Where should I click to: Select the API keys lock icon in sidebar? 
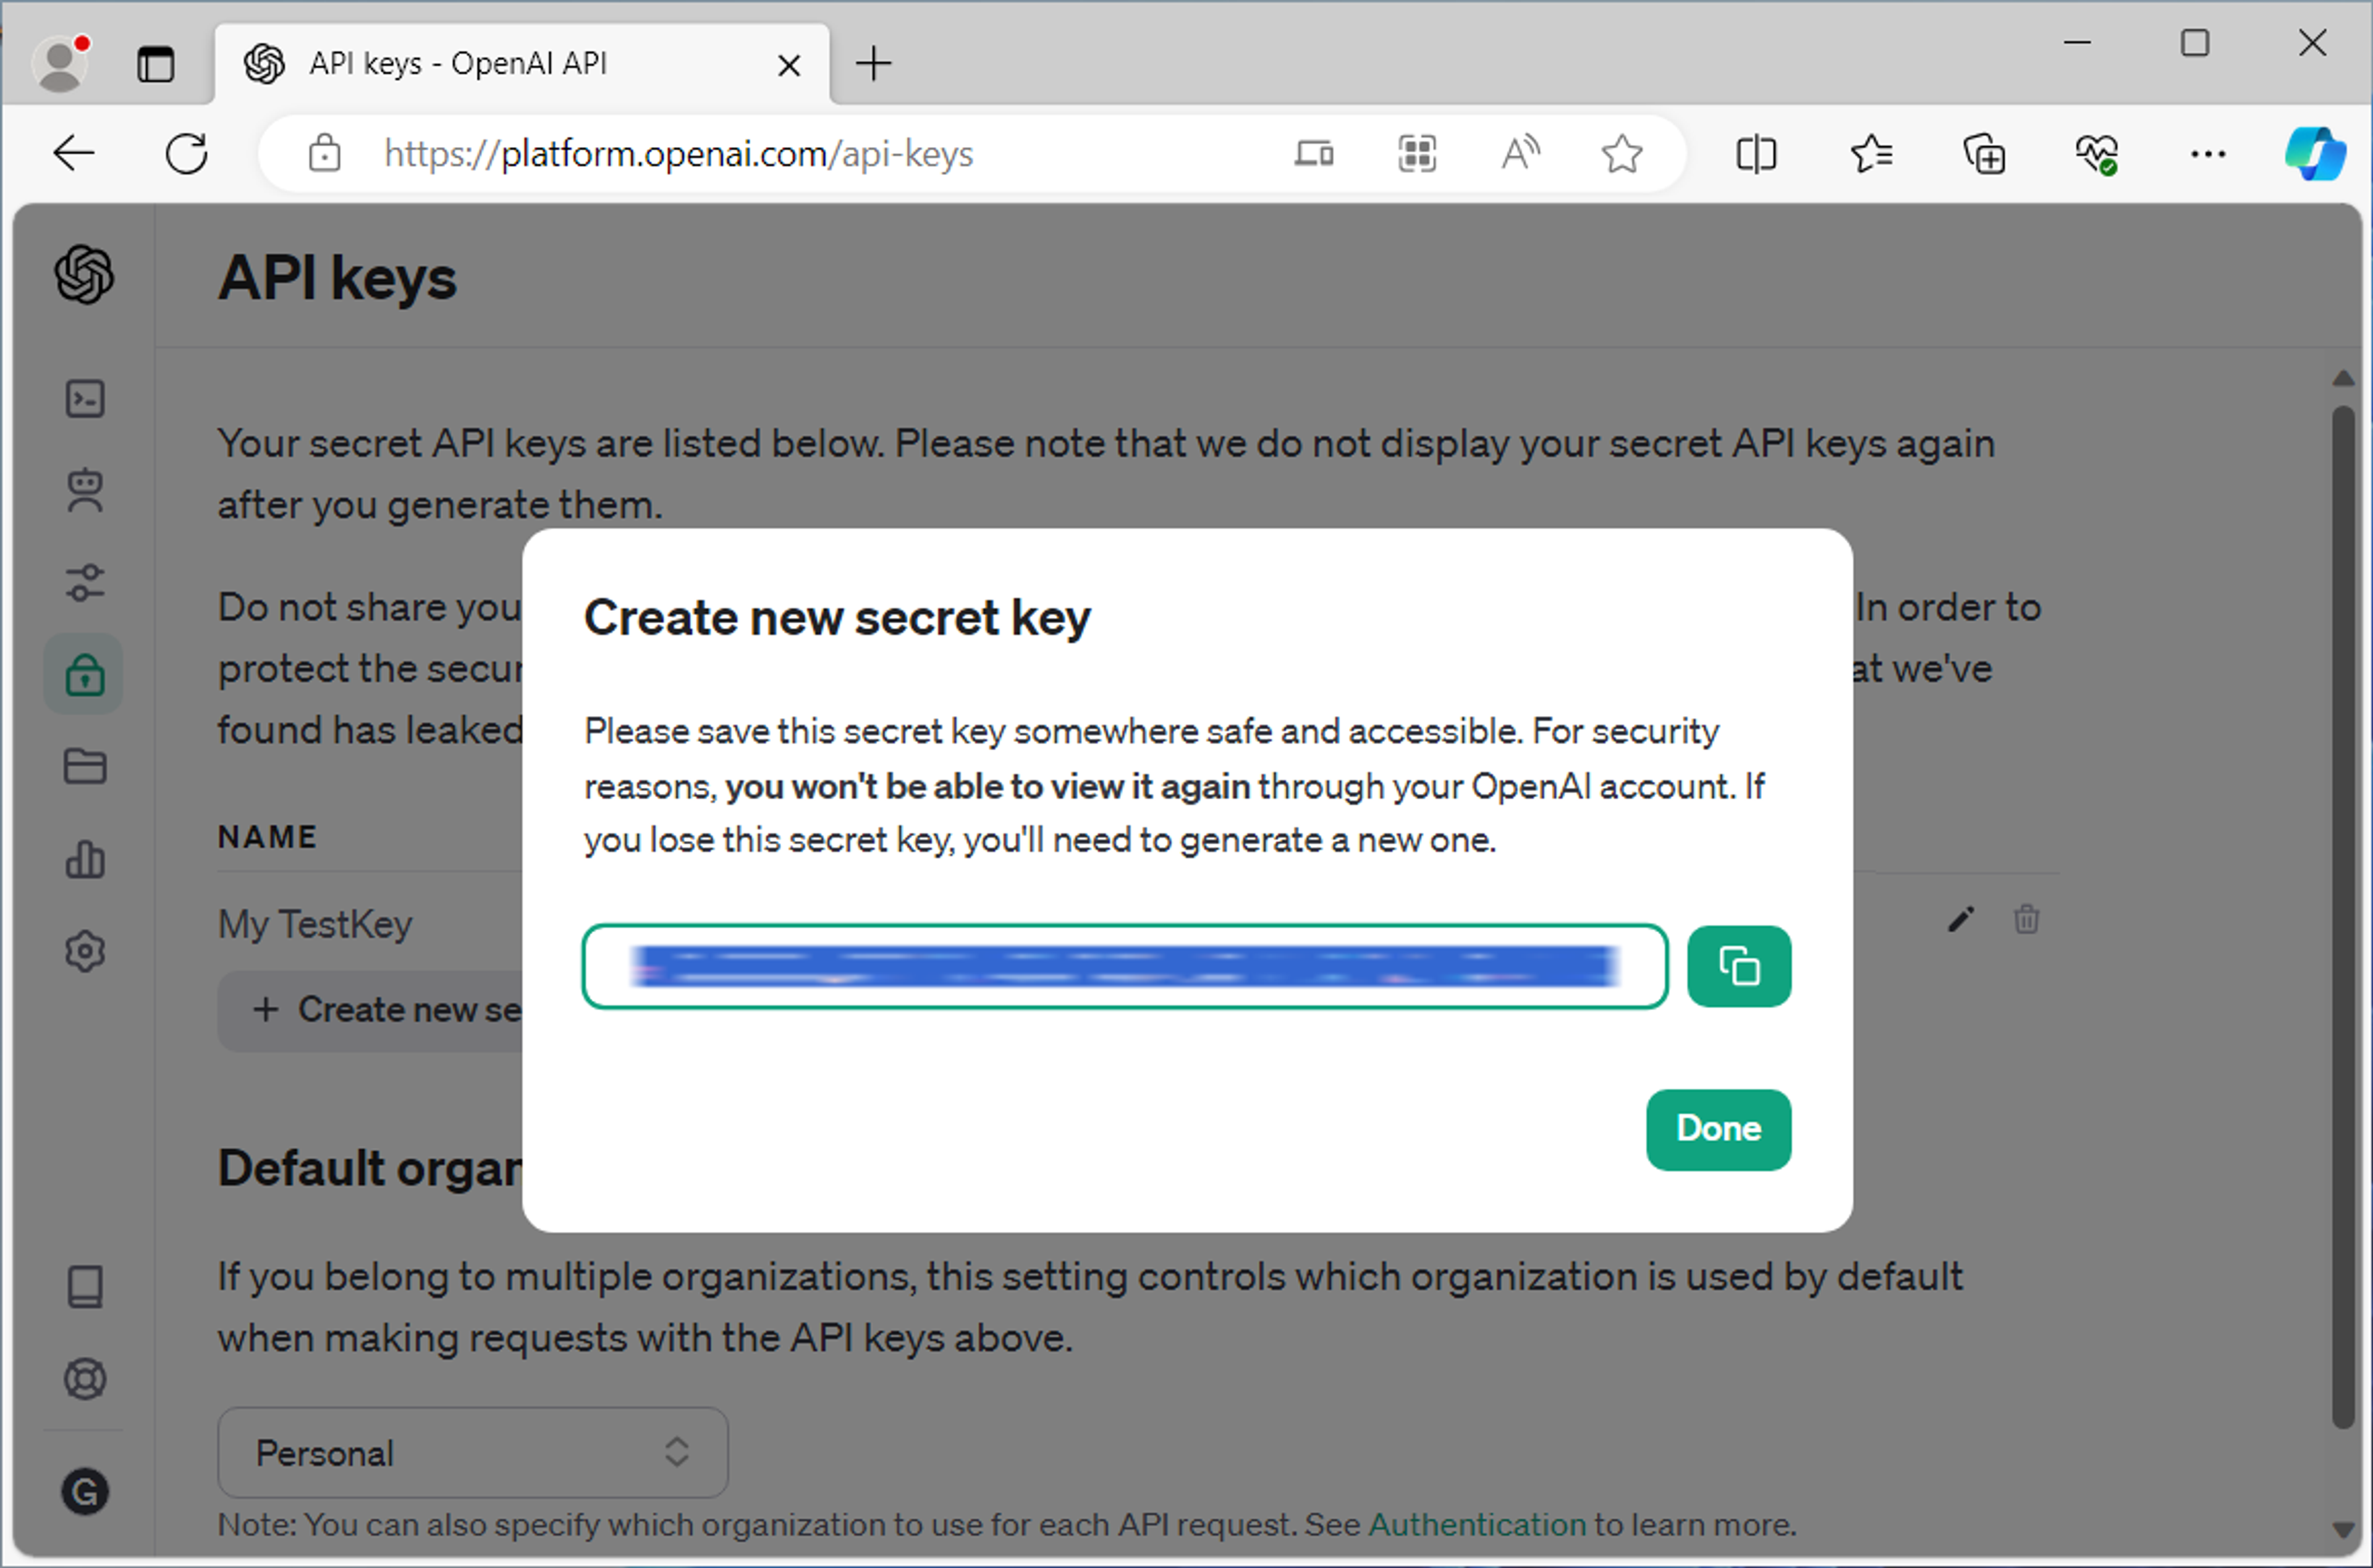(x=84, y=674)
